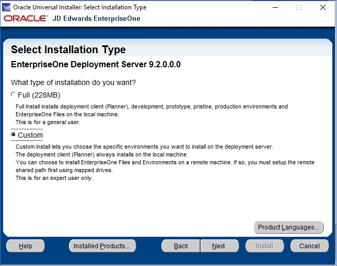Select the Custom installation radio button
337x266 pixels.
pyautogui.click(x=14, y=135)
